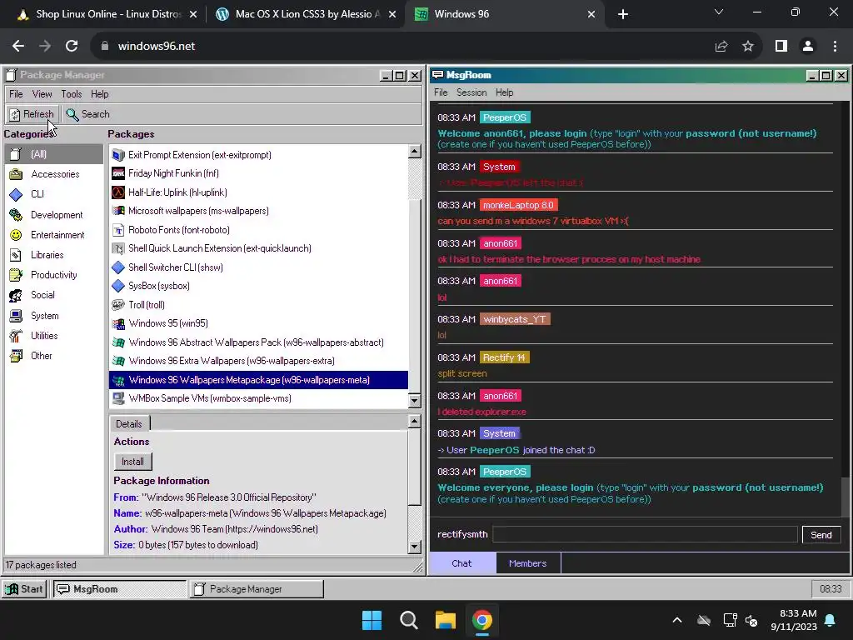Select Windows 96 Extra Wallpapers package
Viewport: 853px width, 640px height.
tap(258, 362)
